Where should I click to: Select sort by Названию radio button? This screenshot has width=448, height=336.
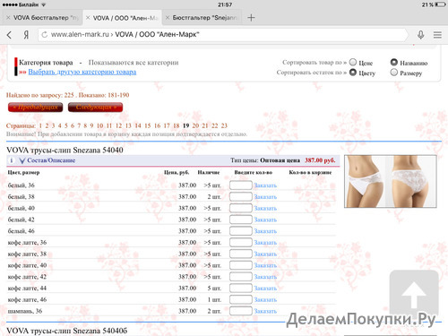[394, 62]
